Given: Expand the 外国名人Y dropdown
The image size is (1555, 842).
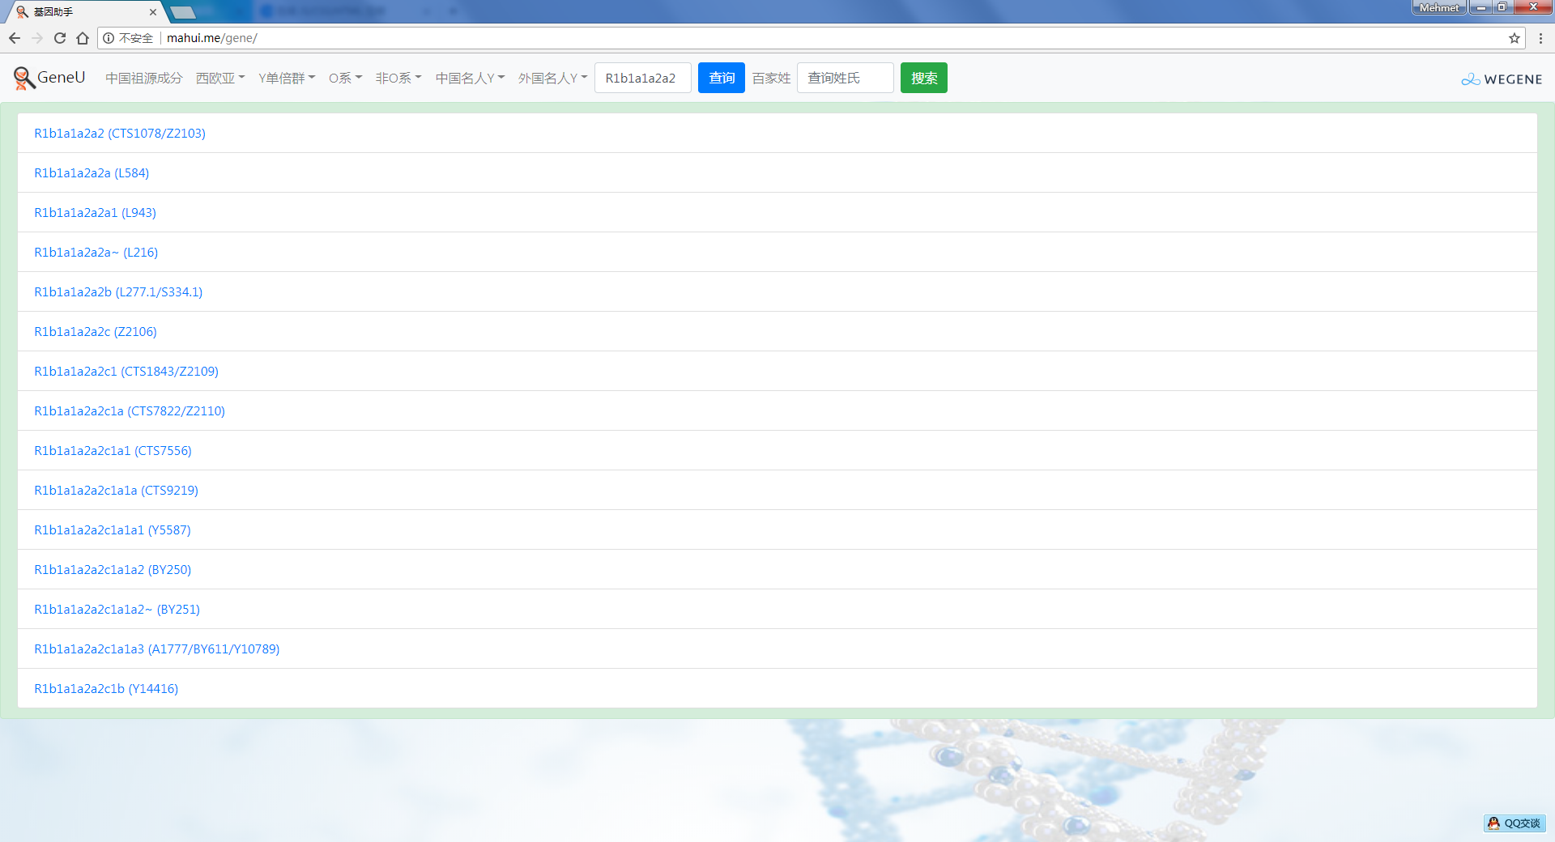Looking at the screenshot, I should click(552, 78).
